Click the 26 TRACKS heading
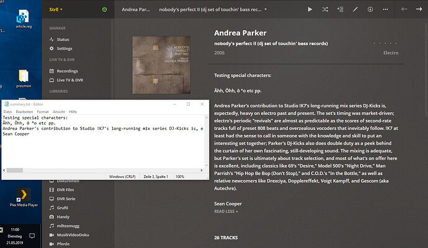This screenshot has width=428, height=248. click(226, 237)
